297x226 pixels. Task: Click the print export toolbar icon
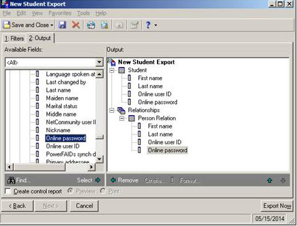[x=91, y=25]
